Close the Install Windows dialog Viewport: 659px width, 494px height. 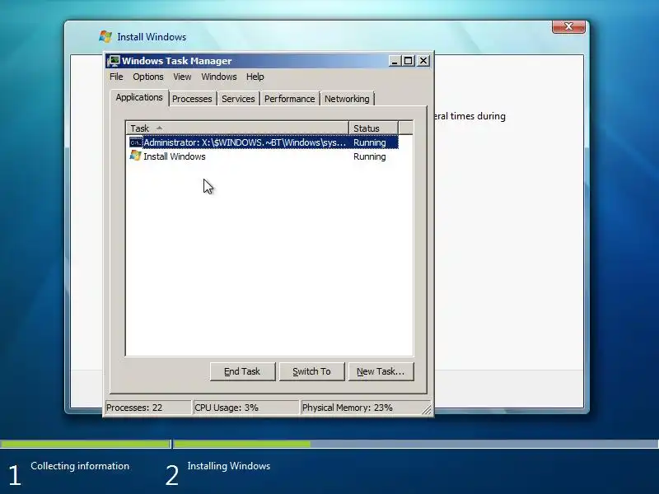pyautogui.click(x=568, y=26)
